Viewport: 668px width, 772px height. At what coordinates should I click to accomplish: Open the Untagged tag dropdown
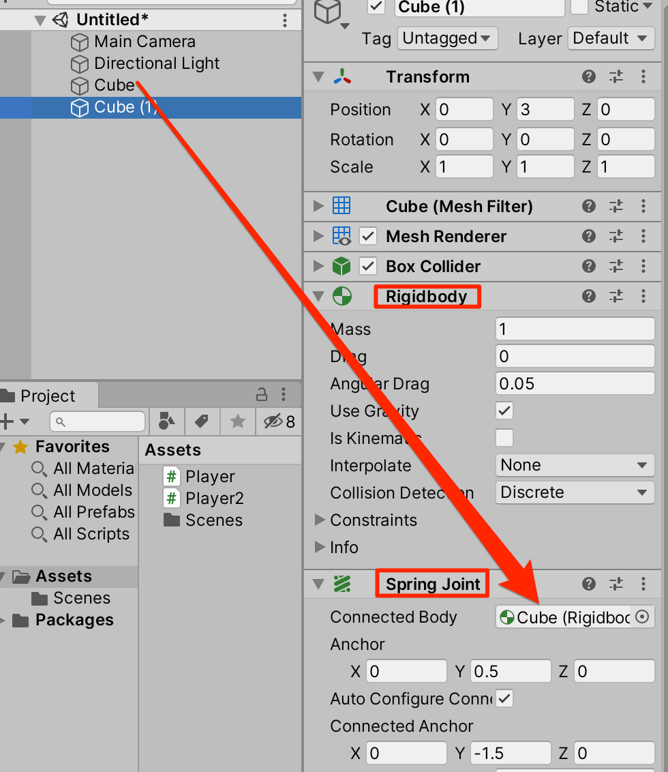coord(447,38)
